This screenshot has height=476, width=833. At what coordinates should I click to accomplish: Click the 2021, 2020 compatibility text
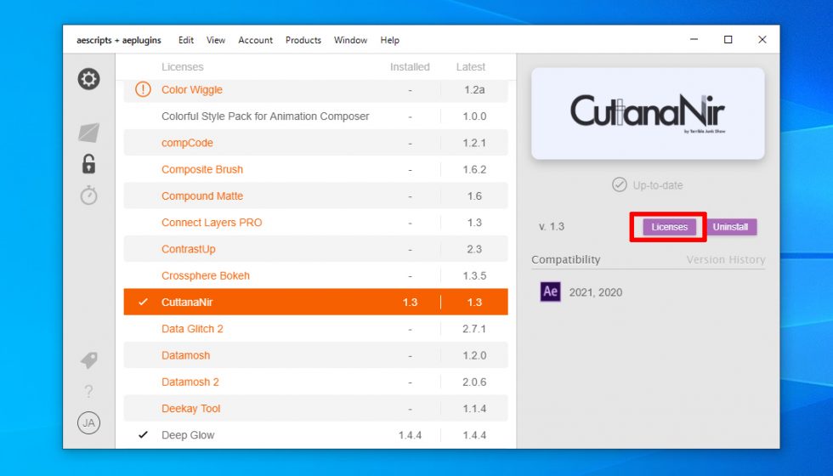click(596, 292)
